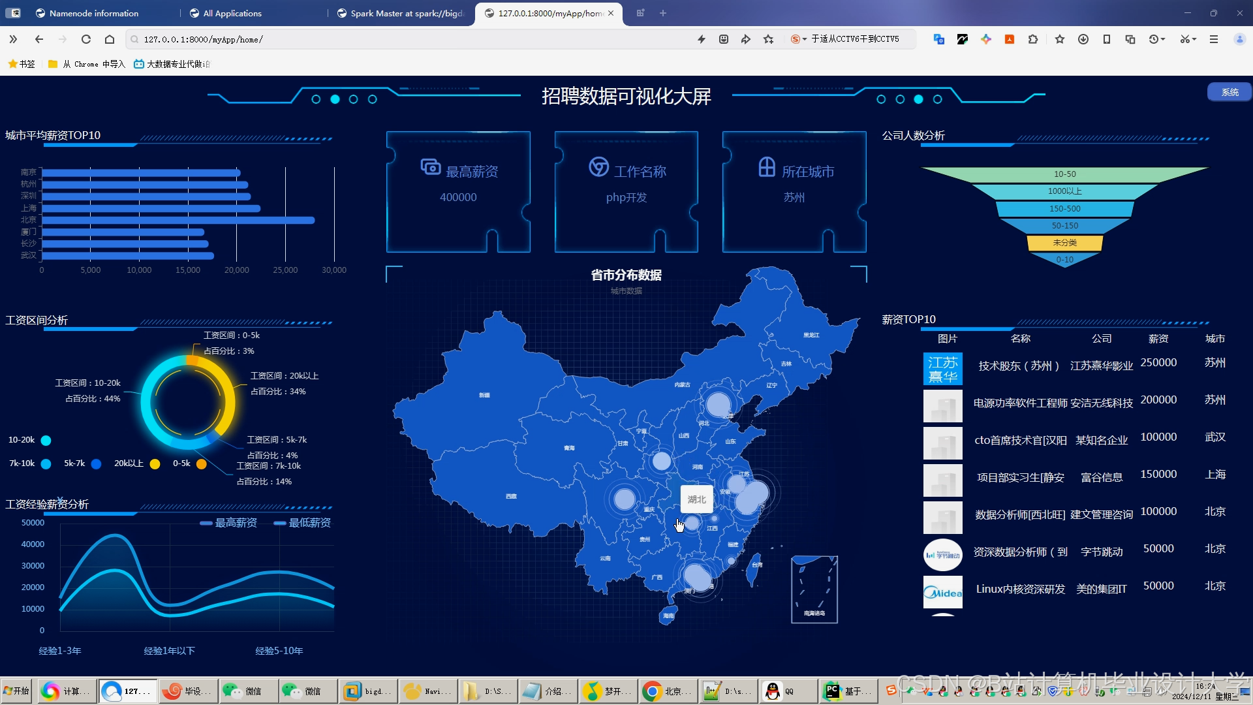Screen dimensions: 1253x705
Task: Click the extensions puzzle icon
Action: click(x=1032, y=39)
